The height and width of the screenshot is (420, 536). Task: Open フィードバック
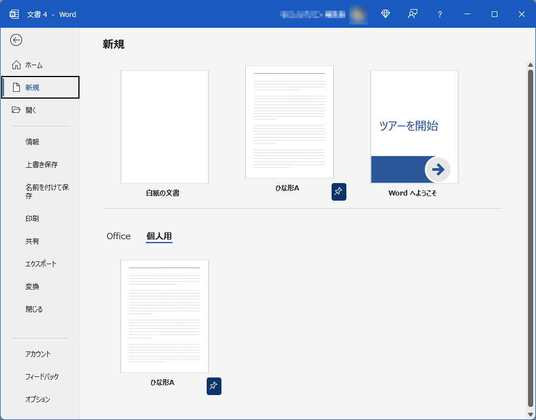(x=40, y=377)
